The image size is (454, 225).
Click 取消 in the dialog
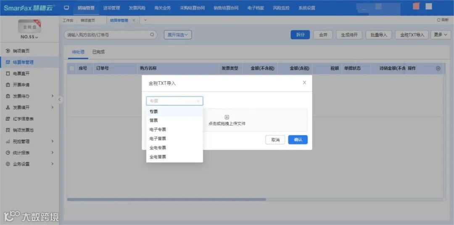(x=275, y=140)
